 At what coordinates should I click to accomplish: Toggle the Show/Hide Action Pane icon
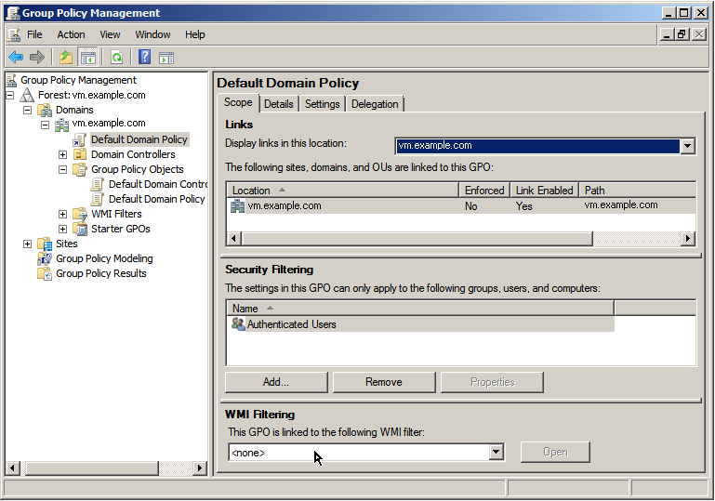pos(166,58)
